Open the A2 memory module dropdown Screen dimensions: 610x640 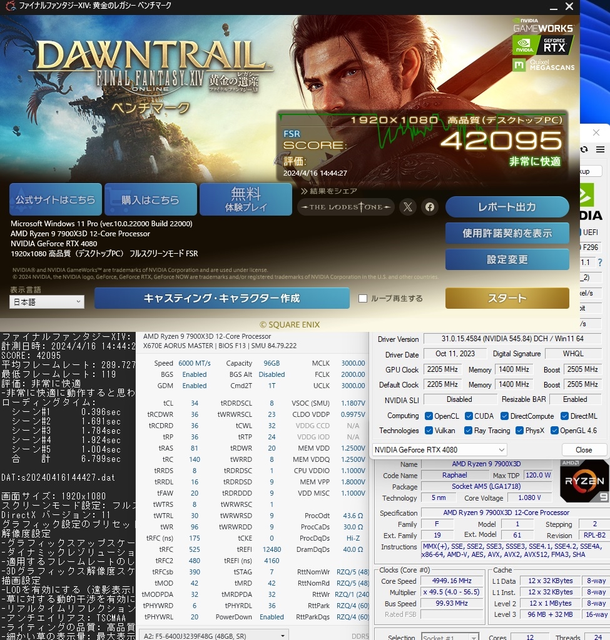(214, 636)
